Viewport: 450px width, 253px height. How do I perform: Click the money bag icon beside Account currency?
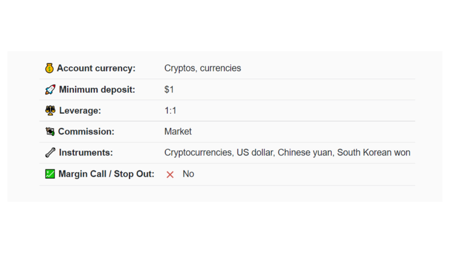point(50,68)
